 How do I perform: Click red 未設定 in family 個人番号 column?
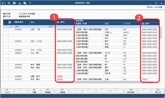click(145, 79)
